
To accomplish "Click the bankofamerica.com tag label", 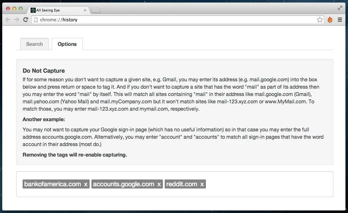I will (x=53, y=184).
